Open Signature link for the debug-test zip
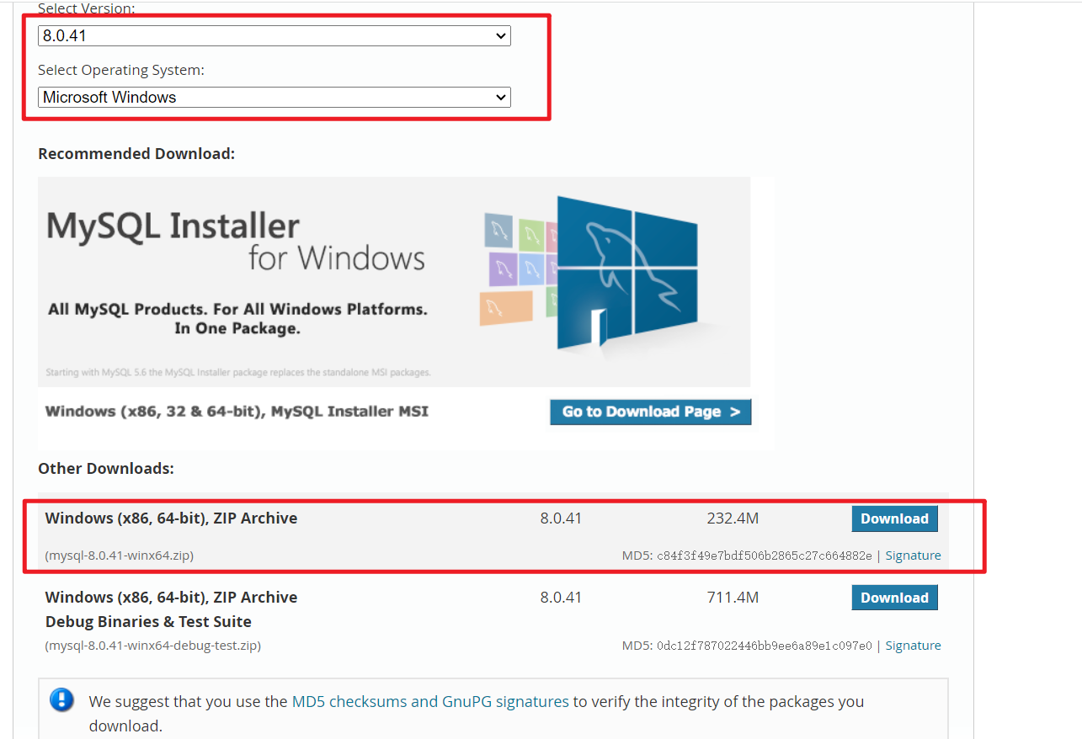1082x739 pixels. pyautogui.click(x=913, y=646)
